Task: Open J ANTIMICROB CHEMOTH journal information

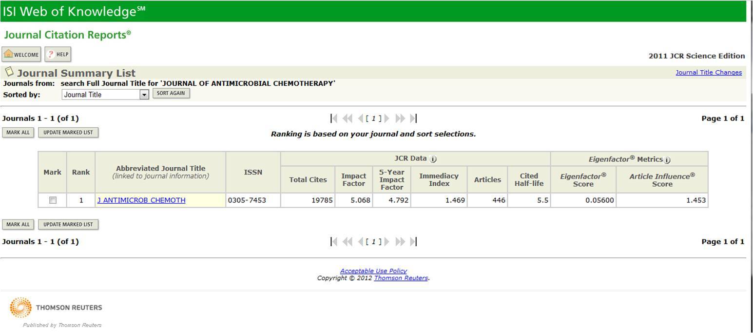Action: point(141,200)
